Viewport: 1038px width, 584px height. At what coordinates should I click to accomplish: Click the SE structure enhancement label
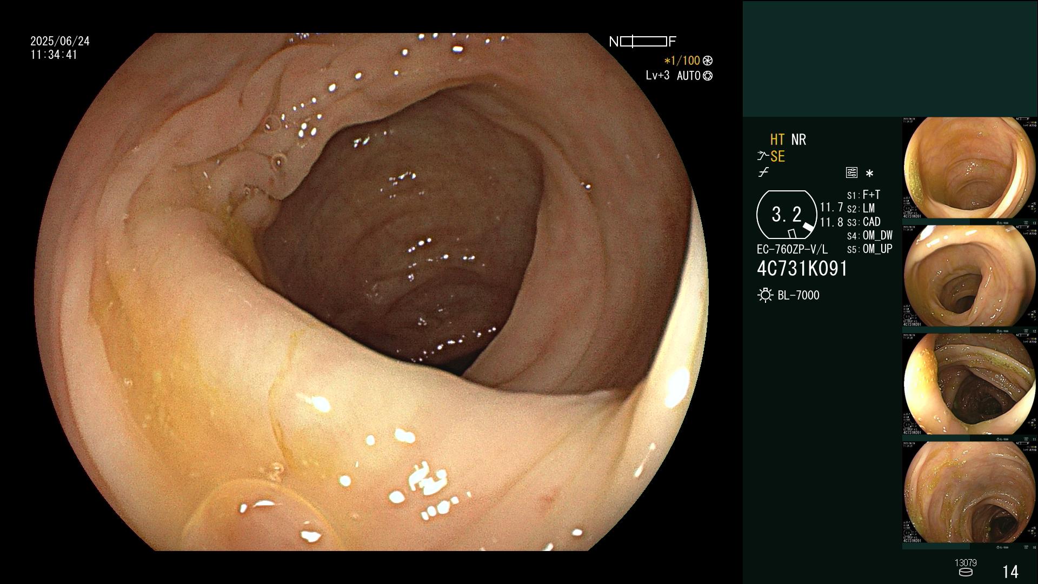click(777, 157)
